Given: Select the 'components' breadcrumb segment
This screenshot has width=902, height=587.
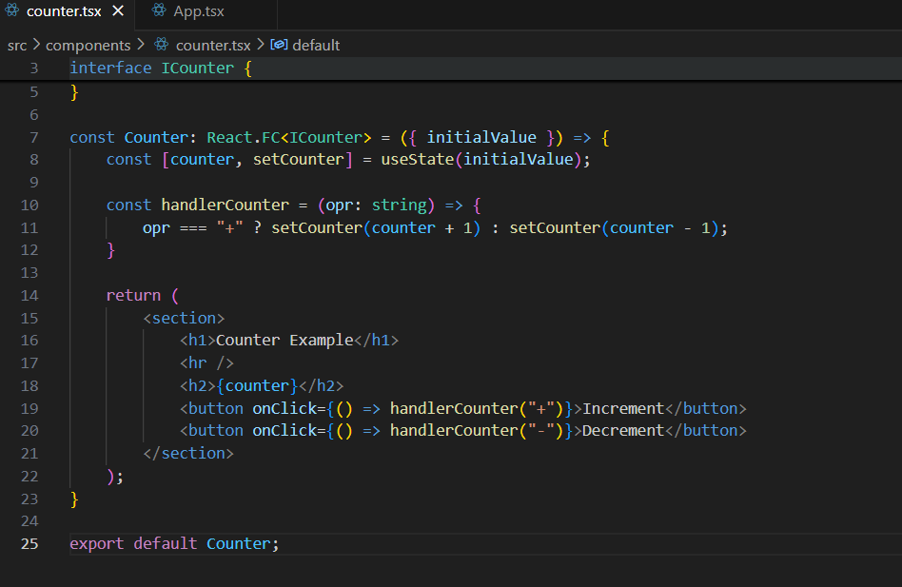Looking at the screenshot, I should coord(88,46).
